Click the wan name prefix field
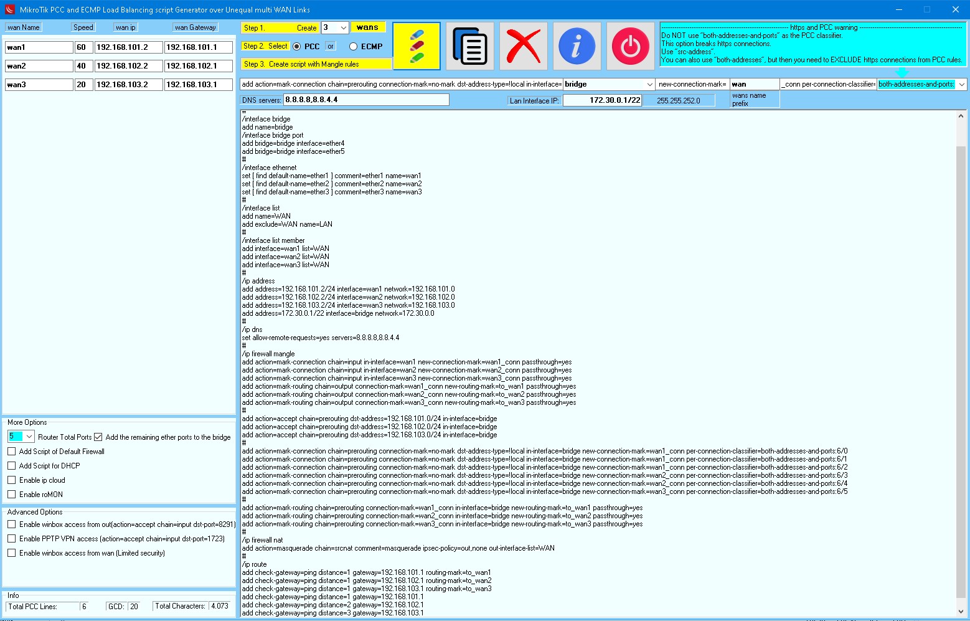The width and height of the screenshot is (970, 621). coord(755,84)
